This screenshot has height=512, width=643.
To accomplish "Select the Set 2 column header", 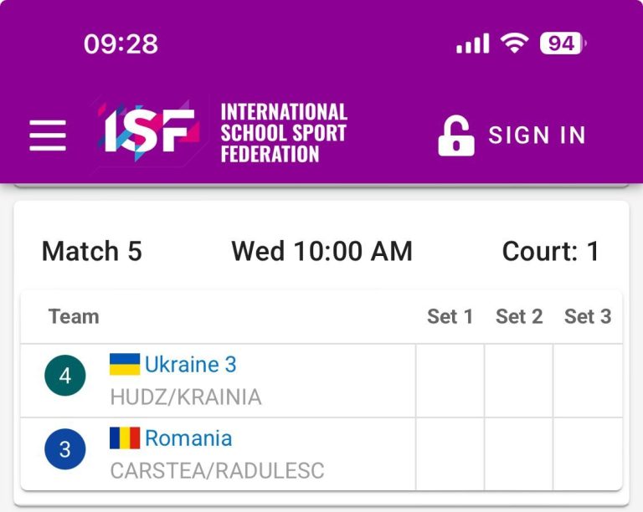I will pyautogui.click(x=519, y=316).
